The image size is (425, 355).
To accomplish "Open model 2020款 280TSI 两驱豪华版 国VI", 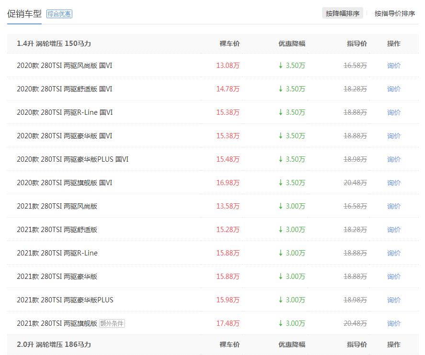I will point(64,136).
